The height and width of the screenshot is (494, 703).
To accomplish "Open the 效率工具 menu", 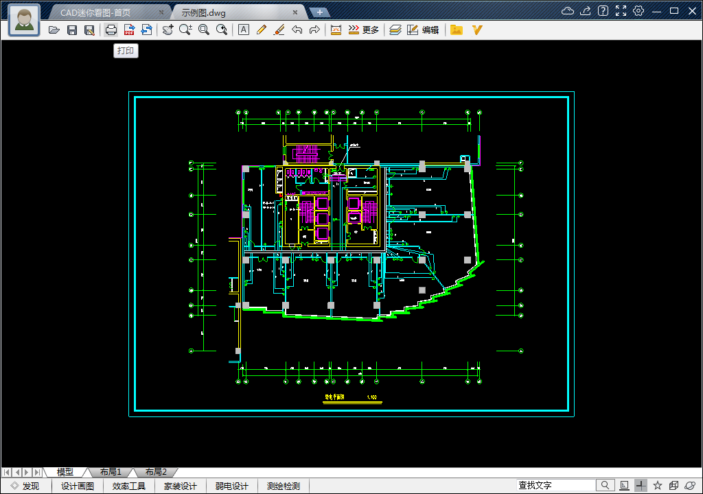I will coord(129,486).
